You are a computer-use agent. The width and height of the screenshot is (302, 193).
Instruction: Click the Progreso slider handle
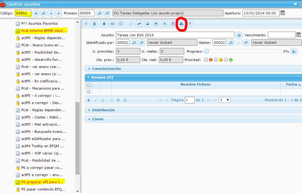(x=206, y=51)
